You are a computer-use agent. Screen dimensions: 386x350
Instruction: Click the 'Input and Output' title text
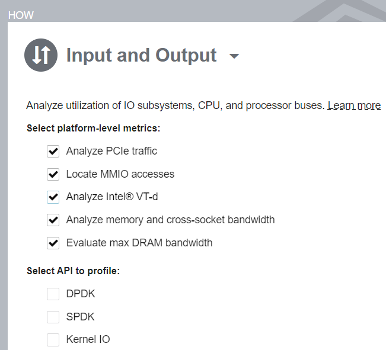[x=141, y=55]
